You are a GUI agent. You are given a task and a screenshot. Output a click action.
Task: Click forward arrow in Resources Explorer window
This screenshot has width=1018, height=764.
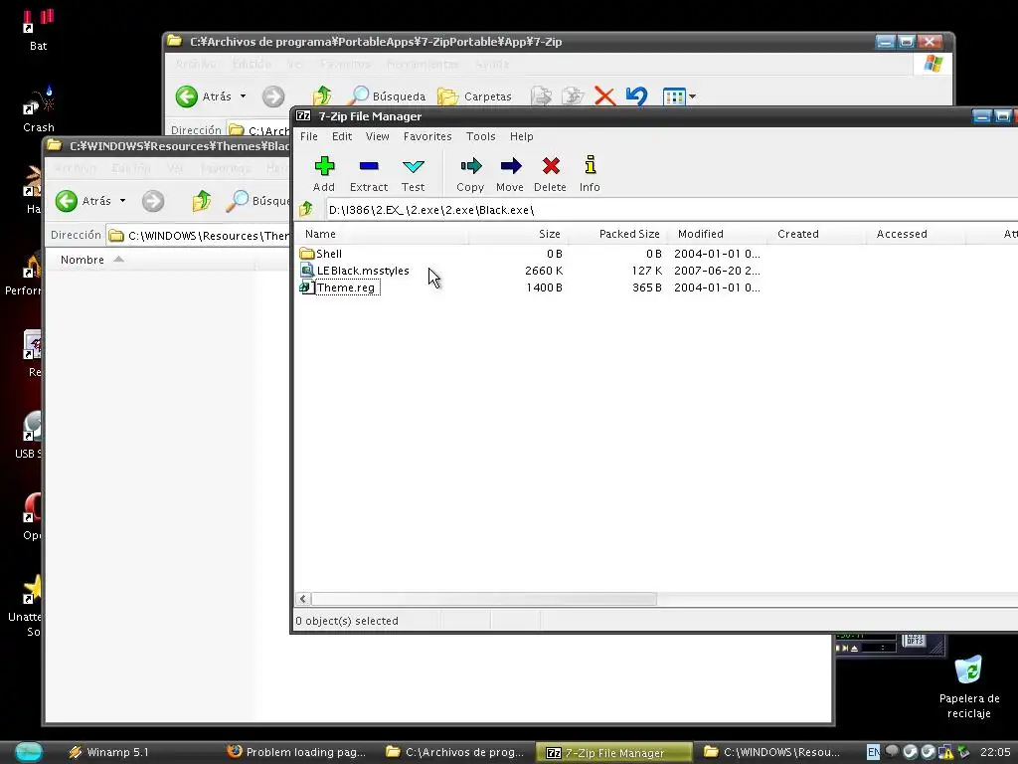pyautogui.click(x=153, y=201)
